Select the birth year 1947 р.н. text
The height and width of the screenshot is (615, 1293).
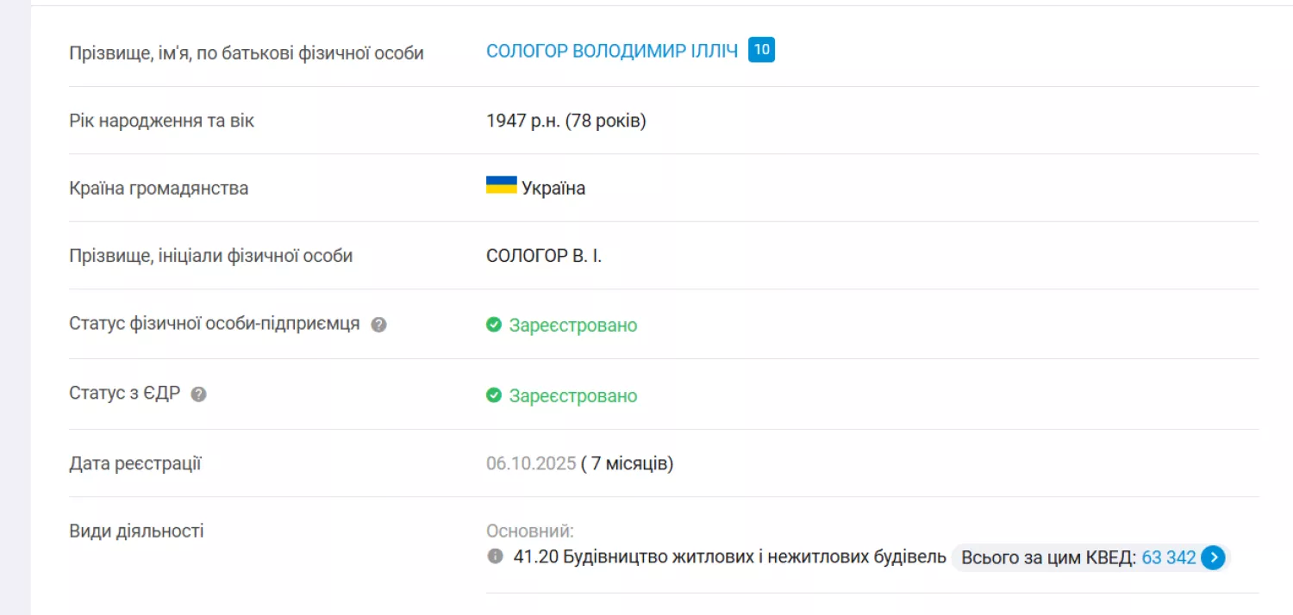pyautogui.click(x=524, y=121)
